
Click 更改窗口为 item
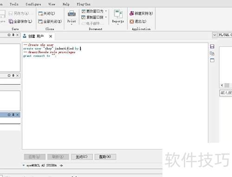pos(92,11)
